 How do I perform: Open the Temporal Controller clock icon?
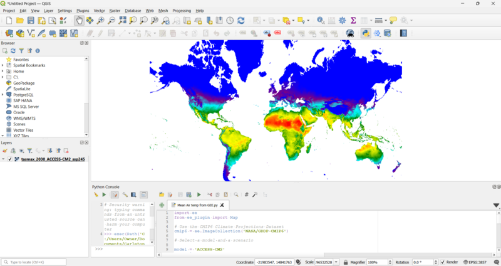coord(230,21)
